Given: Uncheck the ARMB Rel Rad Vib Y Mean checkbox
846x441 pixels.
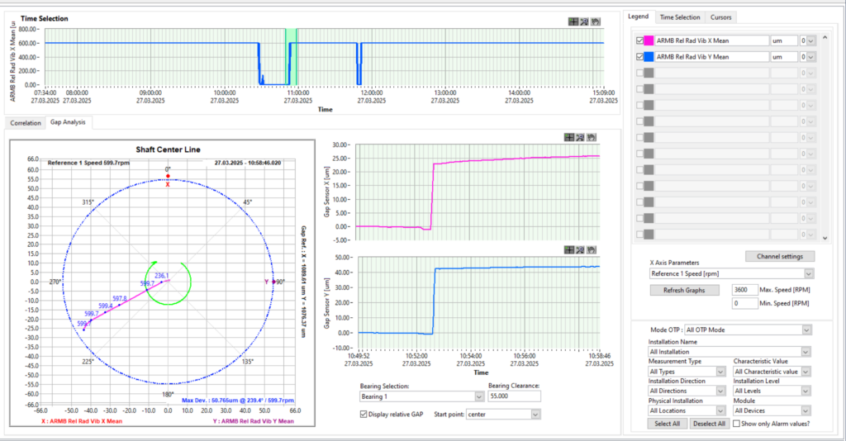Looking at the screenshot, I should (640, 57).
